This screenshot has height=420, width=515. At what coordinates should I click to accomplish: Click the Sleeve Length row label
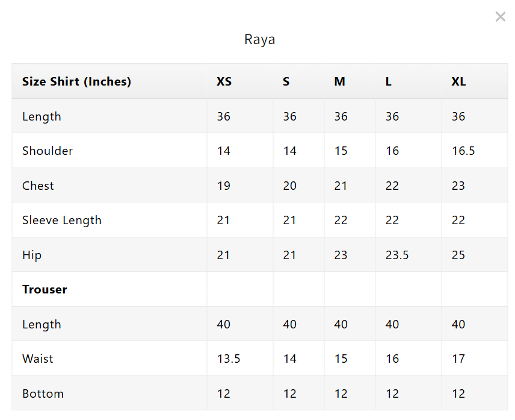(x=62, y=220)
